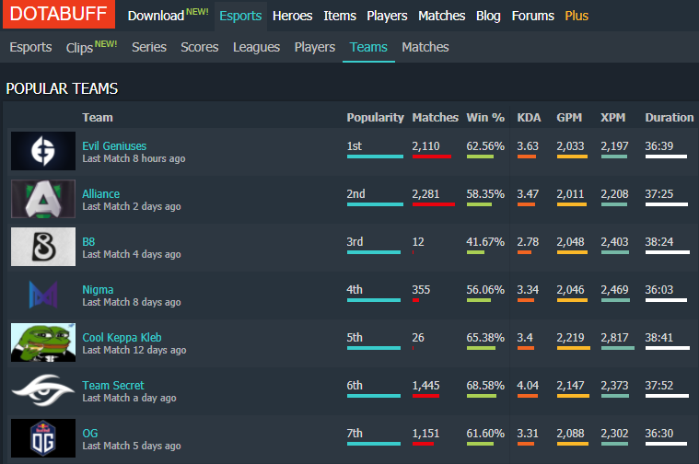Viewport: 699px width, 464px height.
Task: Open Matches in the top navigation
Action: pos(442,16)
